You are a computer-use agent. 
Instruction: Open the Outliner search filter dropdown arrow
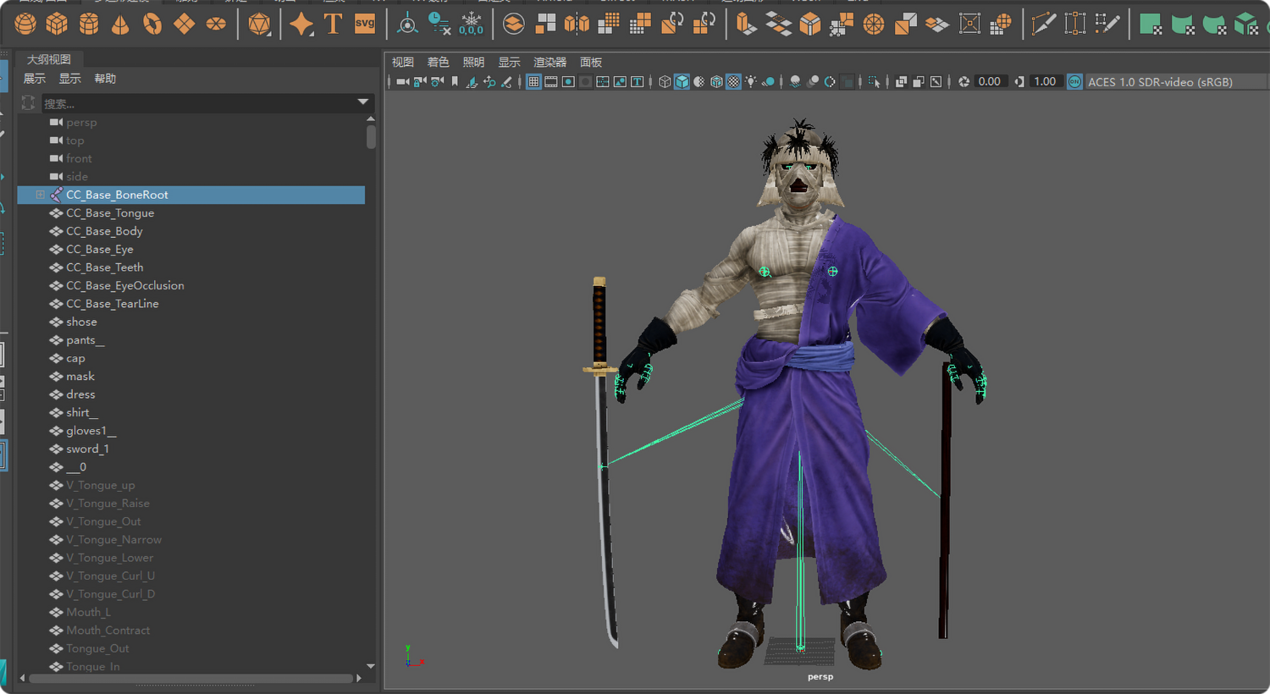pyautogui.click(x=363, y=102)
